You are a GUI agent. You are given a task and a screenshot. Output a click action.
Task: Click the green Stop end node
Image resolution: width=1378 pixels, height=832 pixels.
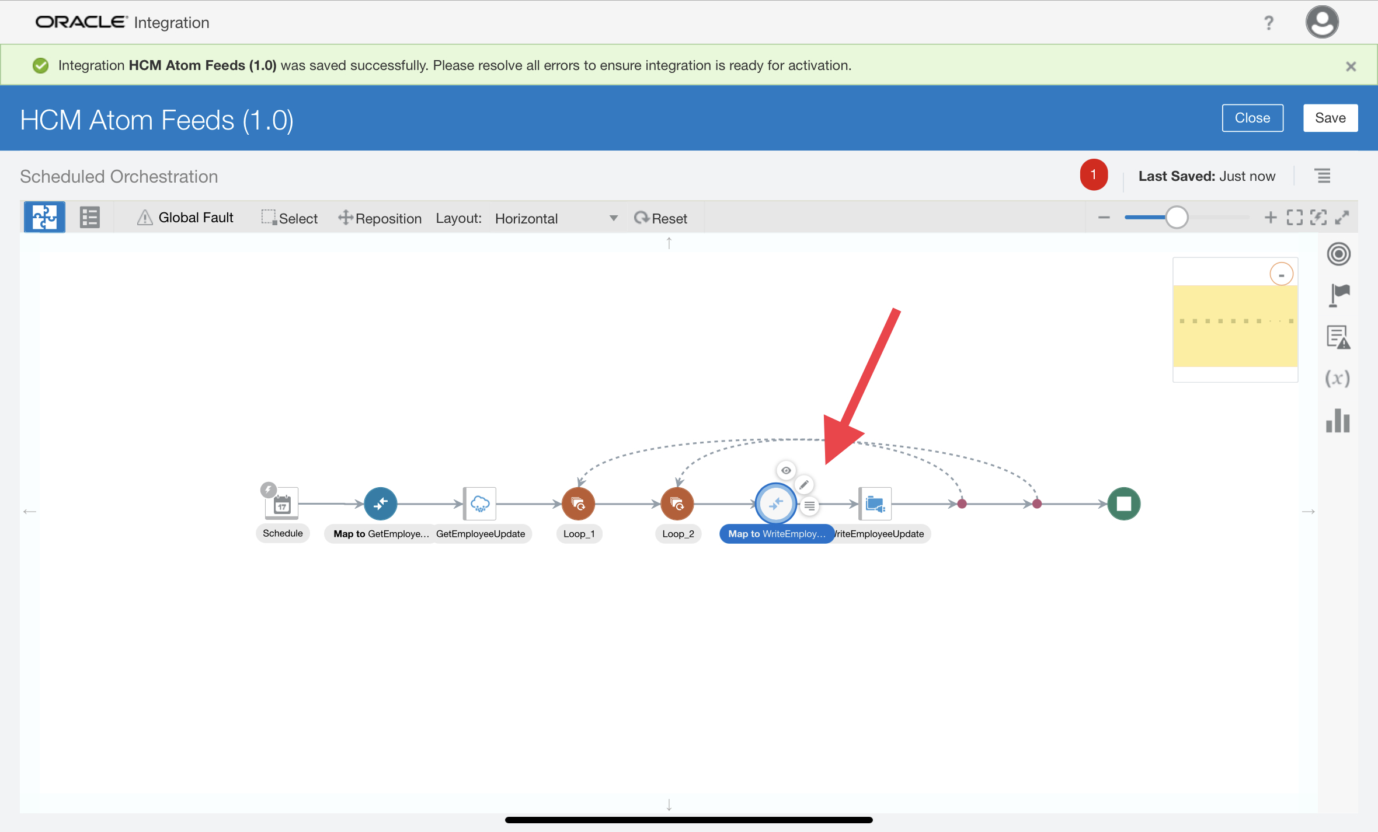(1123, 504)
